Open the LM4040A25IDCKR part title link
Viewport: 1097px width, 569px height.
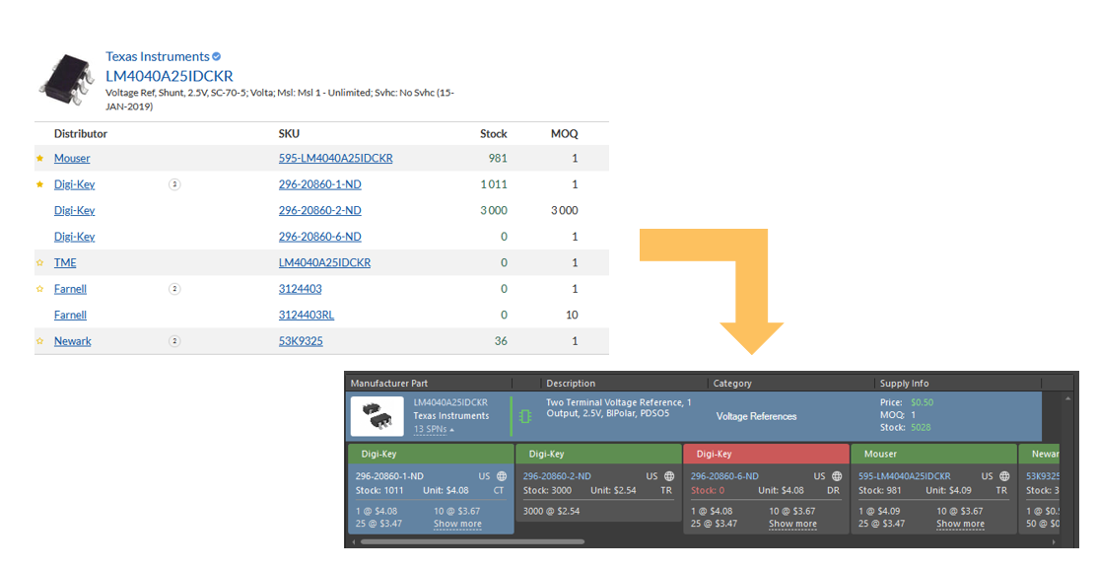pos(170,76)
